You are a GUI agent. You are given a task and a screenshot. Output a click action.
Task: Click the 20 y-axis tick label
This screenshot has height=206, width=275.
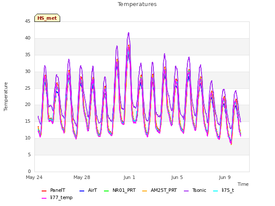tap(27, 105)
